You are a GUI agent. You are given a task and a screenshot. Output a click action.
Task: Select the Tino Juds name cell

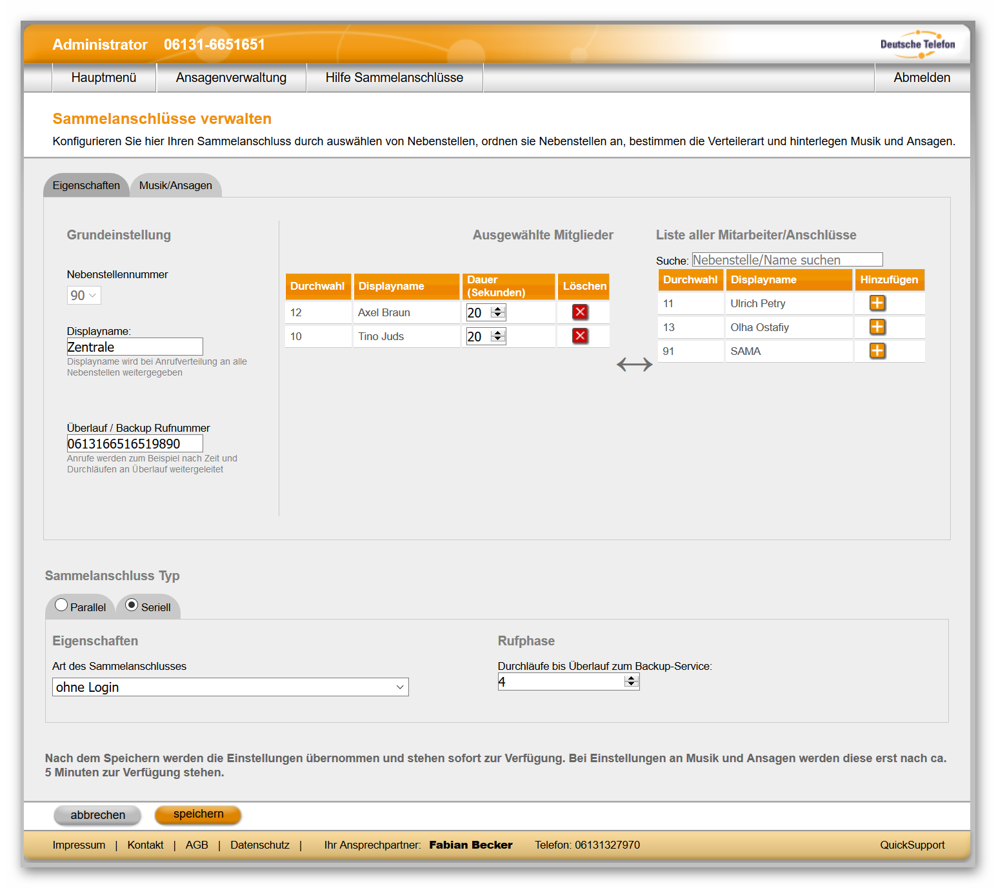[406, 336]
